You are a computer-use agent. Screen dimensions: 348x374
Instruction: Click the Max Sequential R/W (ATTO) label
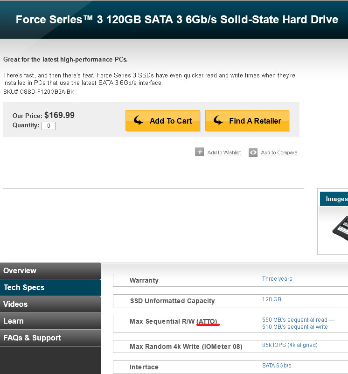click(174, 321)
